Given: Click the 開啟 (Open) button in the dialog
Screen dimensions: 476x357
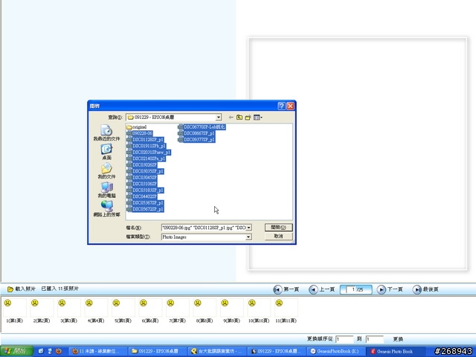Looking at the screenshot, I should (278, 228).
